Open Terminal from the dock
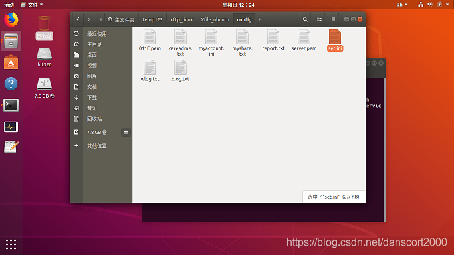Viewport: 454px width, 255px height. pos(11,105)
